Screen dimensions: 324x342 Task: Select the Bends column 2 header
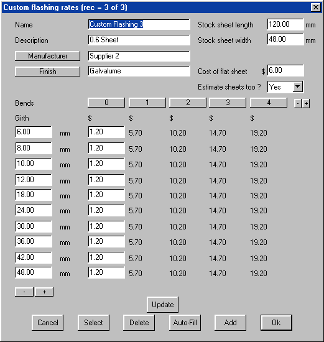click(x=188, y=103)
